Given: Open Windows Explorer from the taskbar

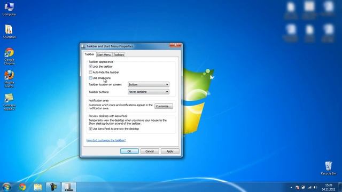Looking at the screenshot, I should (x=38, y=187).
